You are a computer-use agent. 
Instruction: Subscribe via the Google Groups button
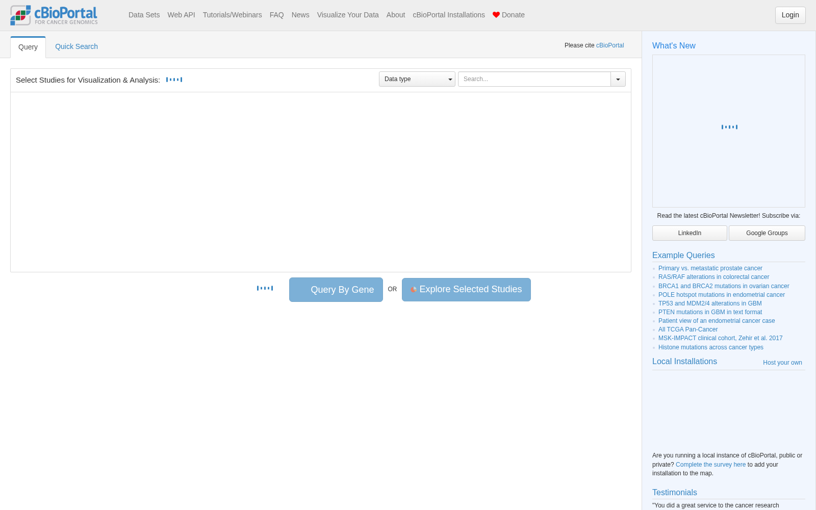coord(767,233)
